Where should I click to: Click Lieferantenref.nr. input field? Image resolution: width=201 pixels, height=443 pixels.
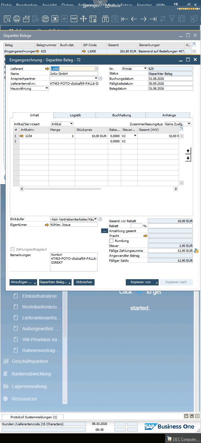tap(74, 83)
